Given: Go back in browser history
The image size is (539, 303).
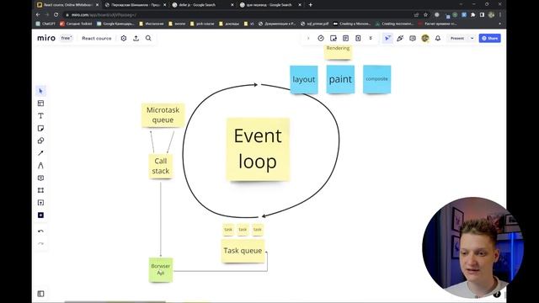Looking at the screenshot, I should point(38,15).
